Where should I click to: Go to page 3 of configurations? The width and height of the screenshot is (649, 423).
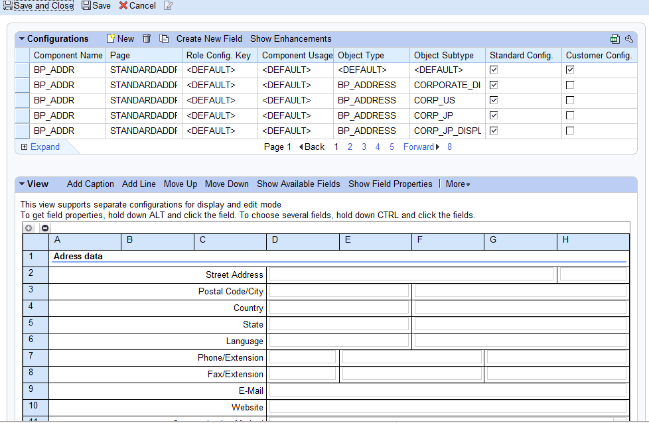(x=364, y=147)
